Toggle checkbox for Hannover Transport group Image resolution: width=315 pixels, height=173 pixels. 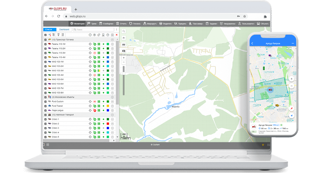coord(45,115)
